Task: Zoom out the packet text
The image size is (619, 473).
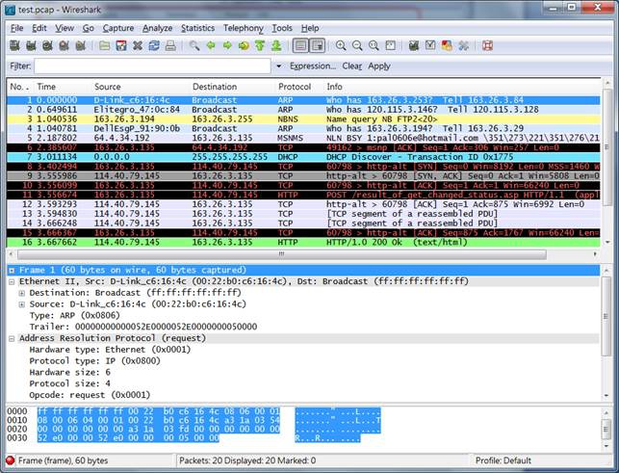Action: [x=357, y=46]
